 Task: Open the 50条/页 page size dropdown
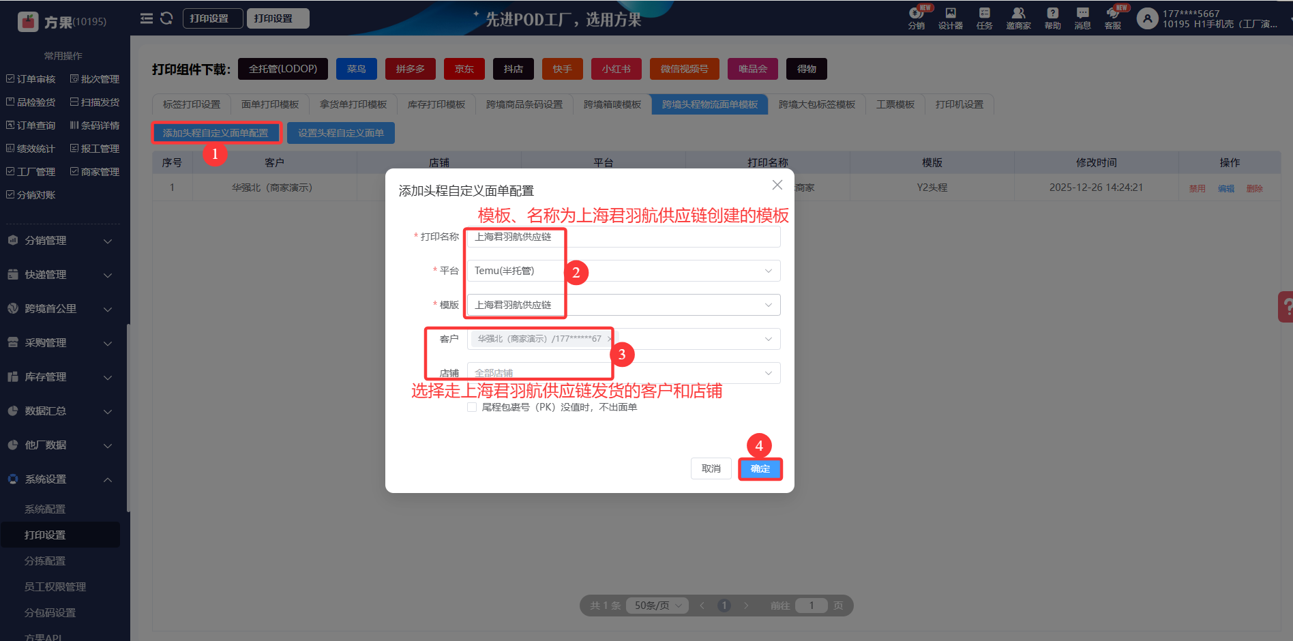click(658, 606)
